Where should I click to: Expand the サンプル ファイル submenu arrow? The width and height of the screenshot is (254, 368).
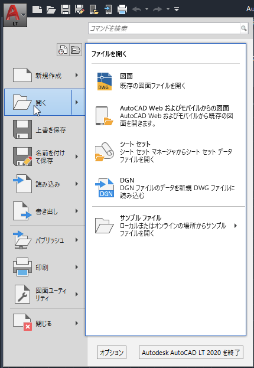[x=236, y=226]
